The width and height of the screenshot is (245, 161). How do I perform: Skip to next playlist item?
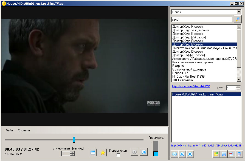tap(190, 154)
